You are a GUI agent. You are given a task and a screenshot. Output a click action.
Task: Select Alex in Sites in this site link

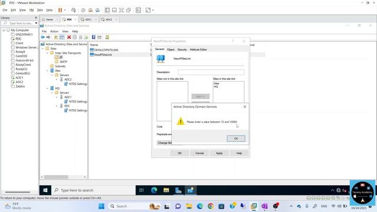tap(216, 84)
